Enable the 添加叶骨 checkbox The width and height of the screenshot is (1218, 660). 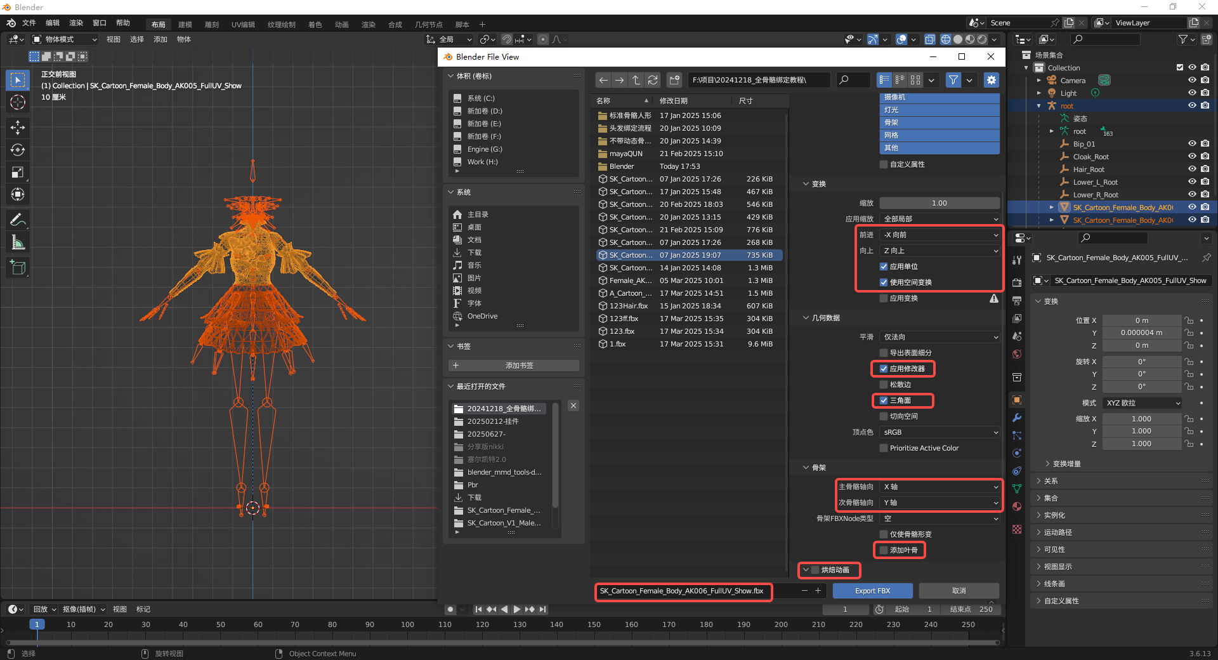884,550
